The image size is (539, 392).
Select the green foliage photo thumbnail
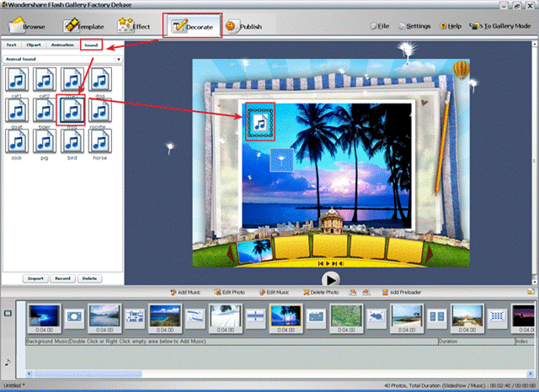pyautogui.click(x=346, y=319)
